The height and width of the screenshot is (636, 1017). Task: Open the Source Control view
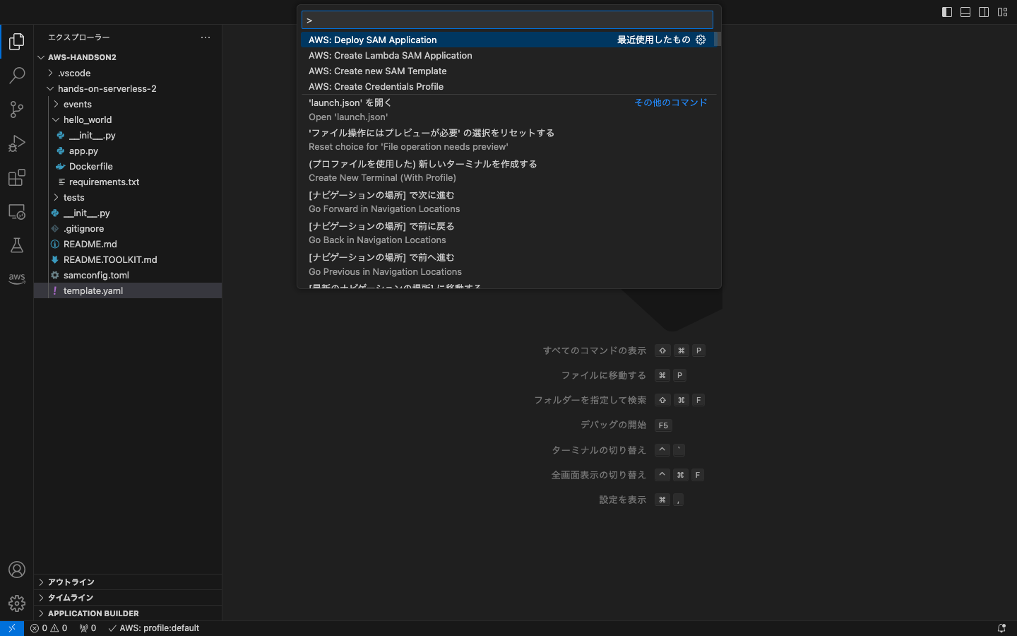(x=17, y=110)
